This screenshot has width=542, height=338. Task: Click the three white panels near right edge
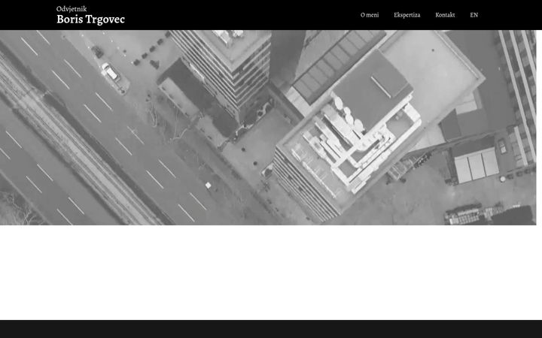coord(477,165)
